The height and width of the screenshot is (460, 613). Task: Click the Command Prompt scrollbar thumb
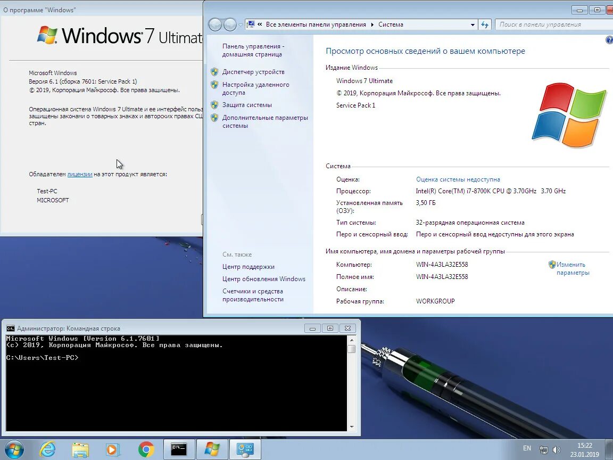pyautogui.click(x=351, y=349)
